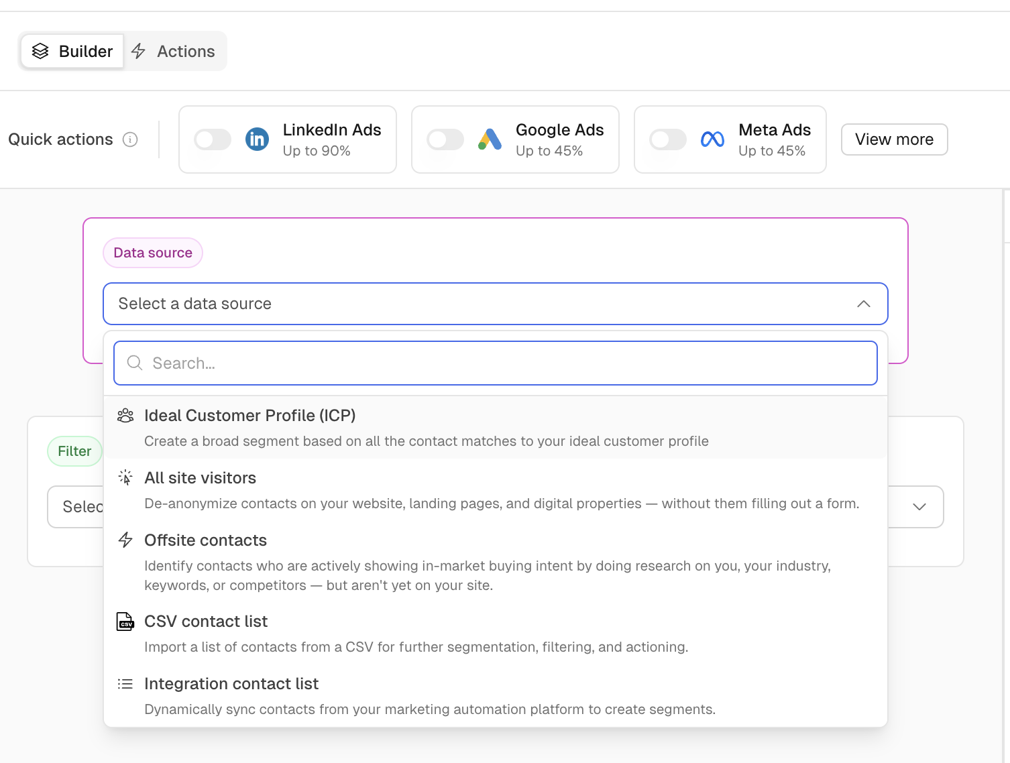Click the Meta Ads infinity logo

tap(712, 139)
